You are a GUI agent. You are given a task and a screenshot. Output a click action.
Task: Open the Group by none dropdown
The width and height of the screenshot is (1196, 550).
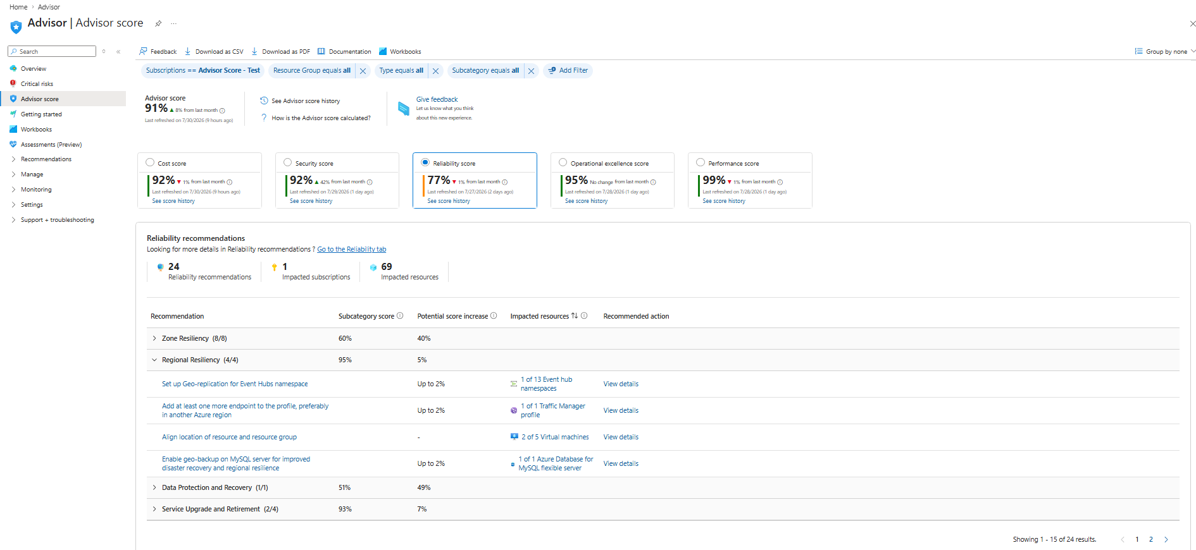pyautogui.click(x=1165, y=52)
